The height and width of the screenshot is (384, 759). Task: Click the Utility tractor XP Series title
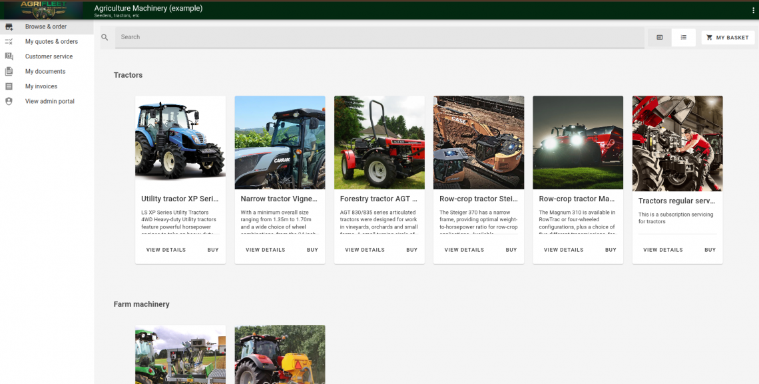pos(180,199)
